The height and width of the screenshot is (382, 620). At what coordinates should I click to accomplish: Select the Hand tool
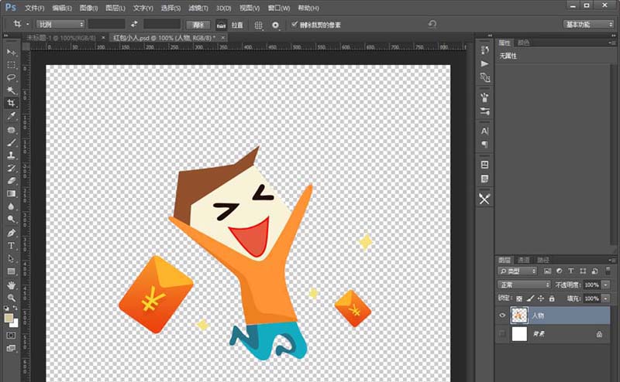[x=12, y=285]
